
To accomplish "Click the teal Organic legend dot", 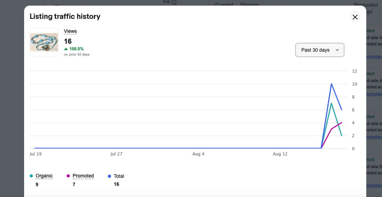I will point(31,176).
